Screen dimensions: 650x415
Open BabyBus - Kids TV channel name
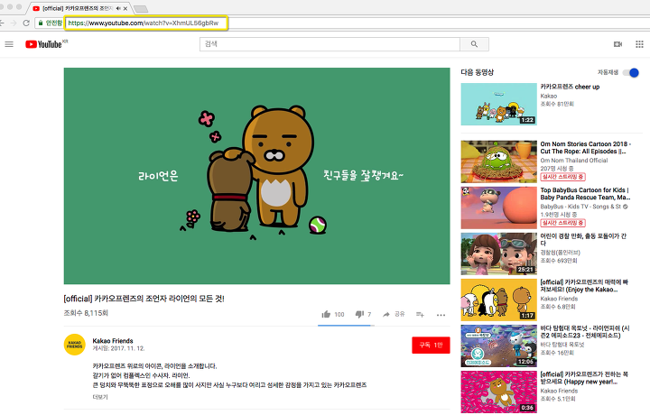(580, 207)
